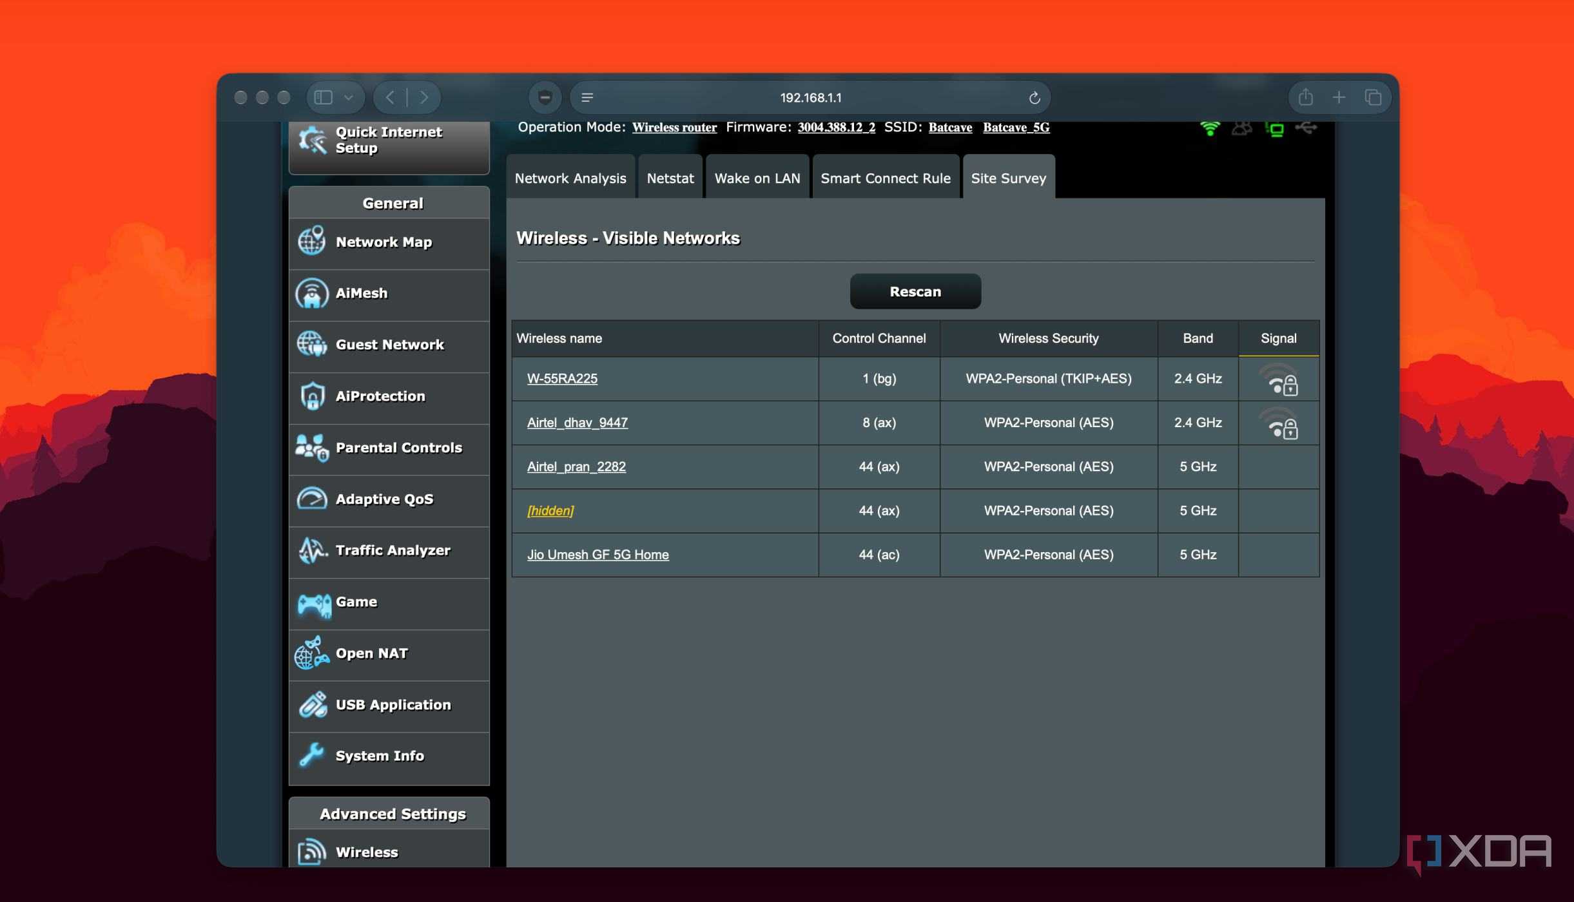Toggle Safari sidebar
The image size is (1574, 902).
[323, 97]
